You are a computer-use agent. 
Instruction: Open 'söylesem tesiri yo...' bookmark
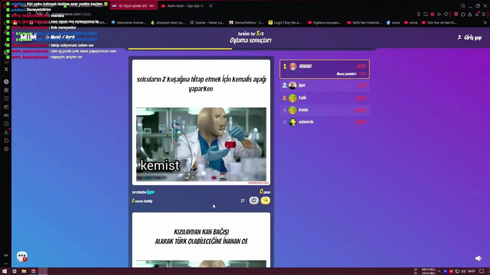pyautogui.click(x=168, y=23)
